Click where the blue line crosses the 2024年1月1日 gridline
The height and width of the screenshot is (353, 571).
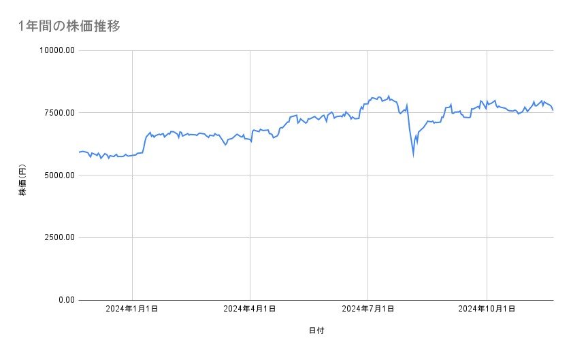click(x=132, y=155)
